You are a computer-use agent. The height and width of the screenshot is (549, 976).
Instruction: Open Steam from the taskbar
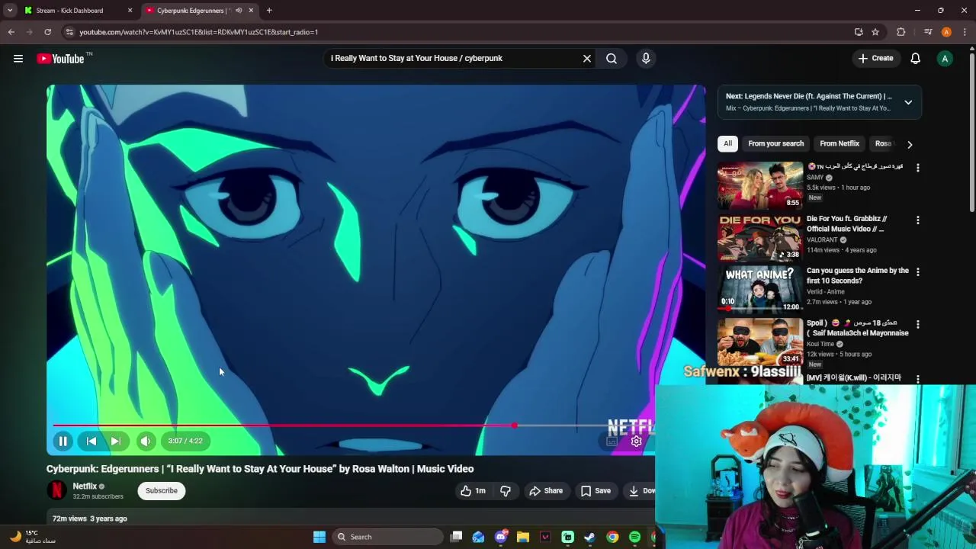coord(589,537)
